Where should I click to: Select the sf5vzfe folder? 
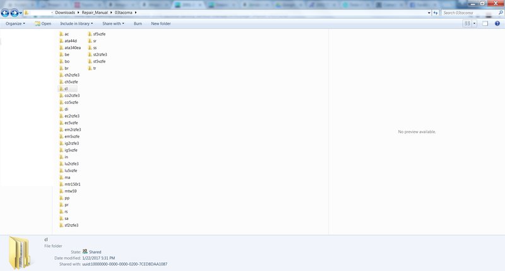coord(97,34)
